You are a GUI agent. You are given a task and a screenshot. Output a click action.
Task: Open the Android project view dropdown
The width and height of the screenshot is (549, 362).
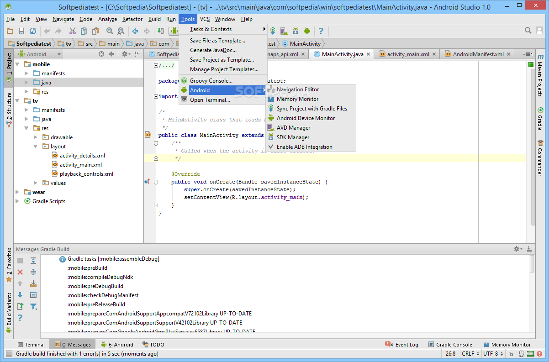tap(40, 54)
